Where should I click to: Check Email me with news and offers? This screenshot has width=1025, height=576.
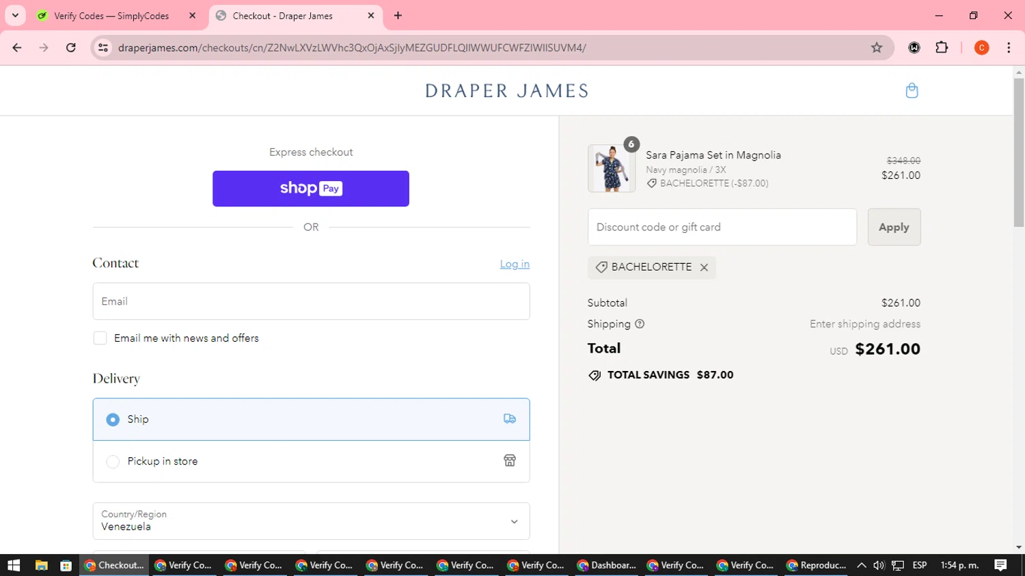pyautogui.click(x=100, y=338)
